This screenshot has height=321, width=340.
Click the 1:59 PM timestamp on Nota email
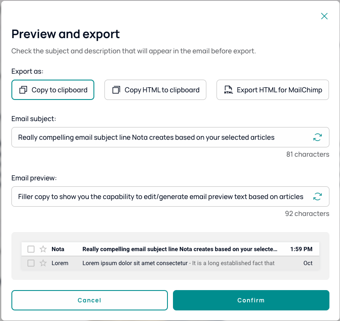[301, 249]
